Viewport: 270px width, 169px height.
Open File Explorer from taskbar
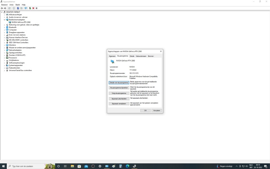pyautogui.click(x=72, y=166)
